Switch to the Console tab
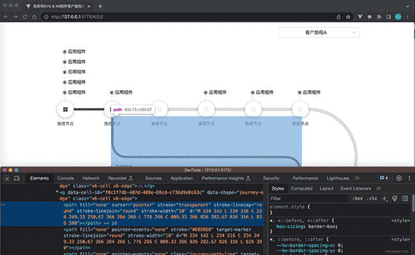 coord(66,178)
